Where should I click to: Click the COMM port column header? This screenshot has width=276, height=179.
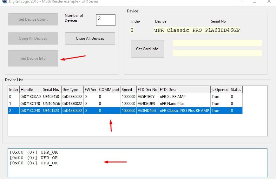(109, 90)
